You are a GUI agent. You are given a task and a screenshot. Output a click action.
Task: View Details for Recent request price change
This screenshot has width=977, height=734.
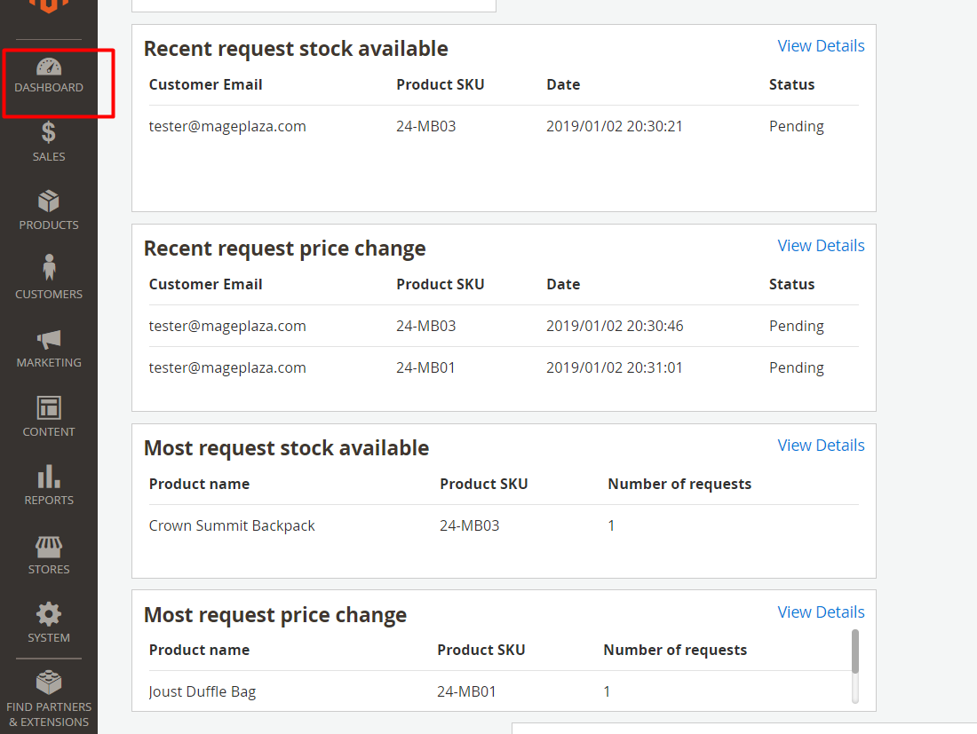point(821,246)
